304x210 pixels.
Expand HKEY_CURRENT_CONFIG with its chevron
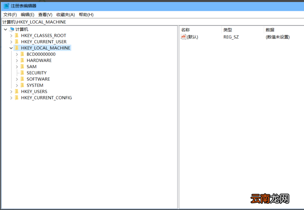[11, 98]
